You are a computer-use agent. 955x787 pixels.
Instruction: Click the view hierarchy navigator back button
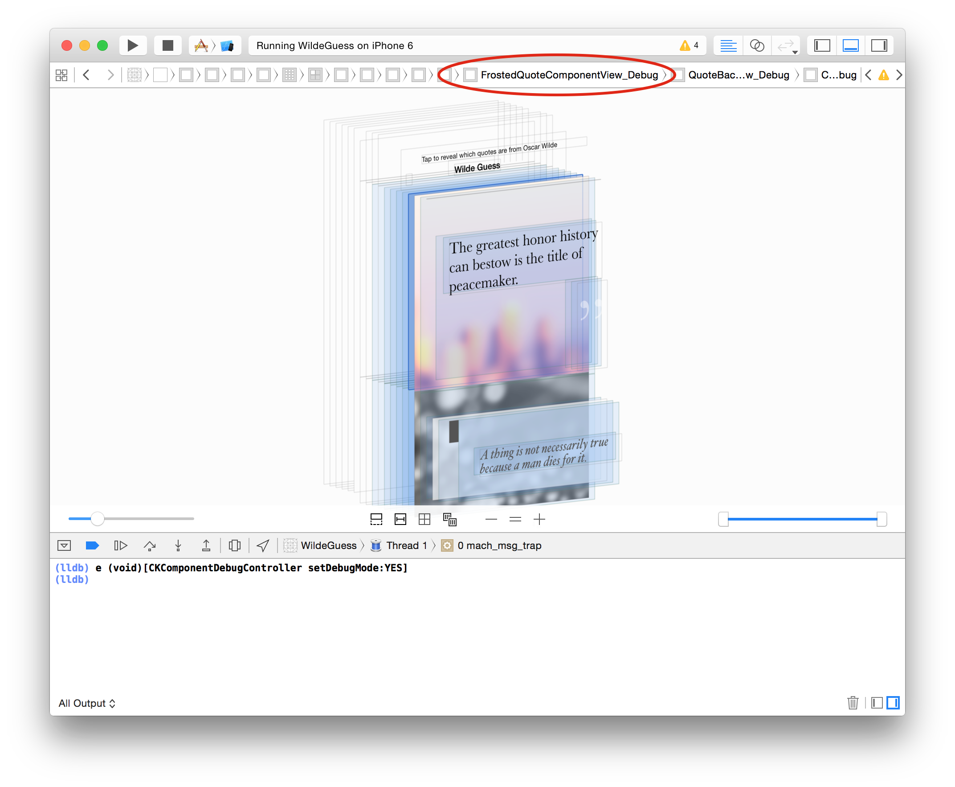[x=87, y=74]
